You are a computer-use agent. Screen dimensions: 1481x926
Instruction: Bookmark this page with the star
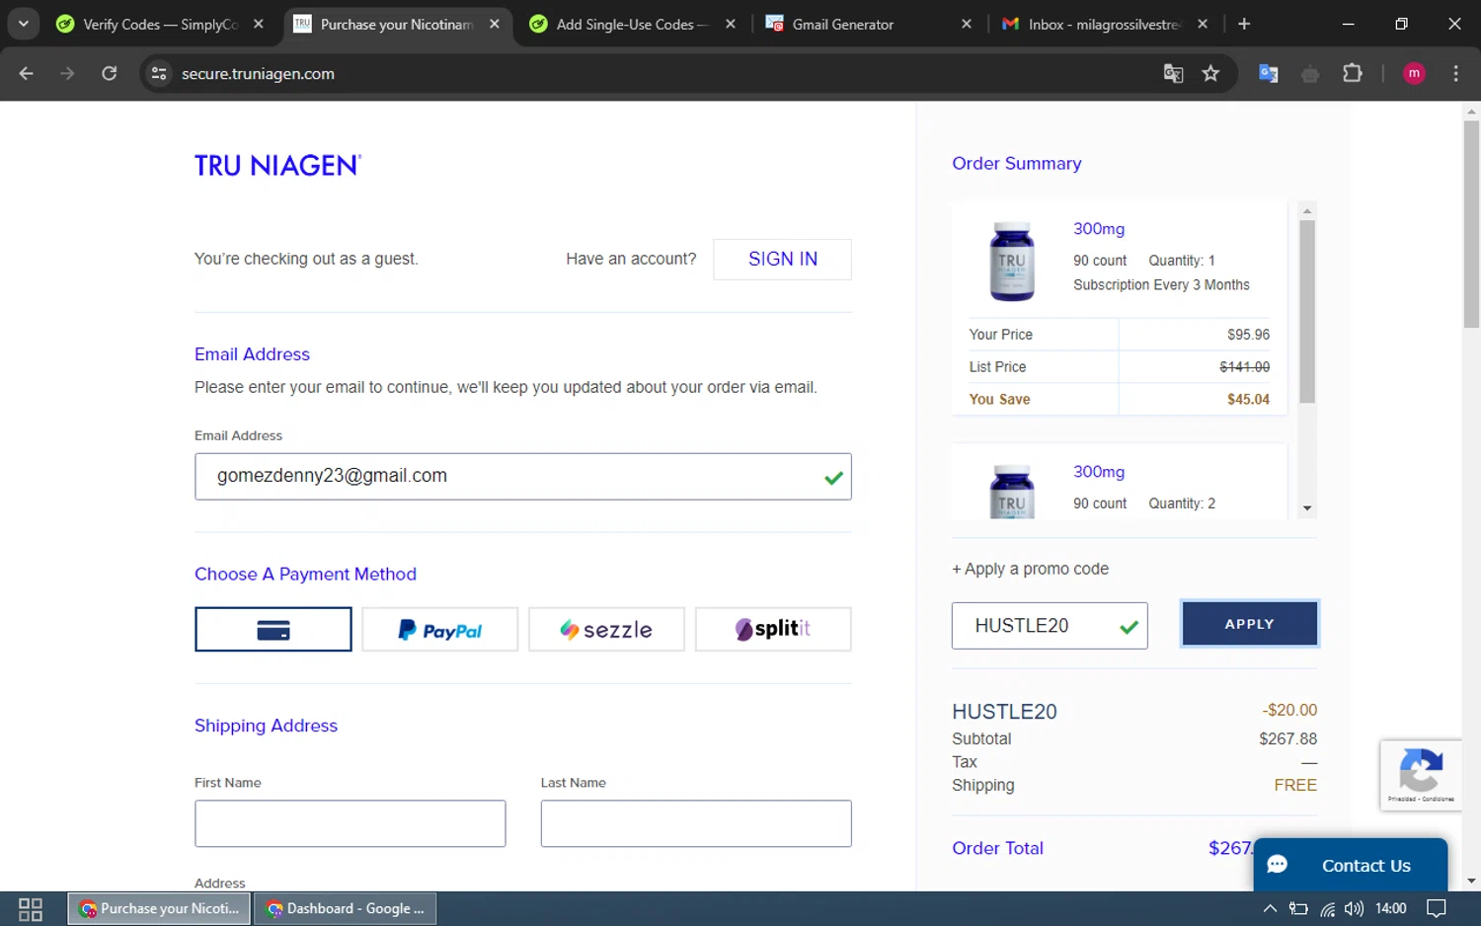pos(1210,73)
